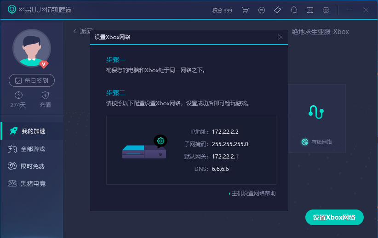This screenshot has width=378, height=238.
Task: Select 全部游戏 in the sidebar
Action: tap(31, 149)
